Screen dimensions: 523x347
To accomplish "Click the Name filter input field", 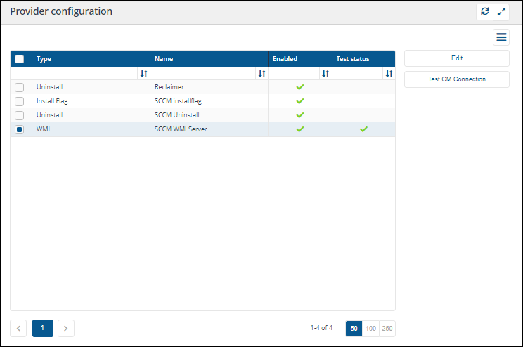I will 203,74.
